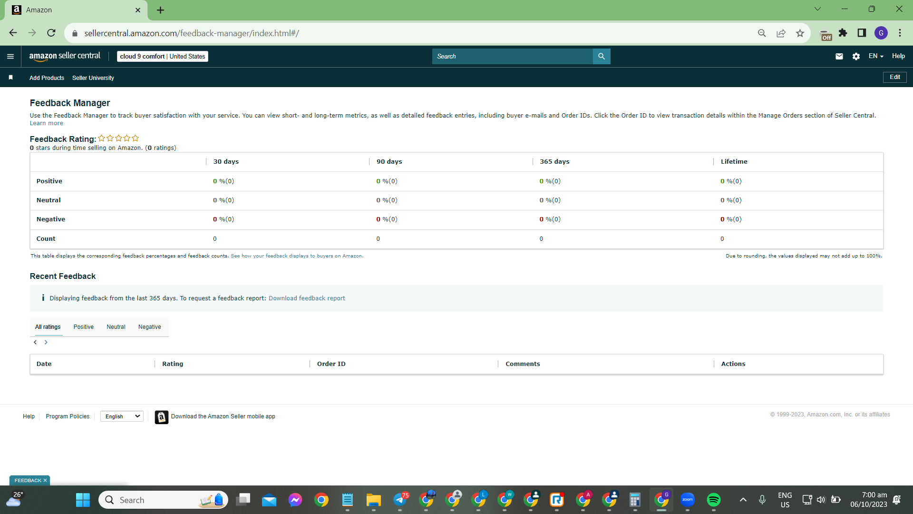Click the Comments column header
913x514 pixels.
point(523,364)
